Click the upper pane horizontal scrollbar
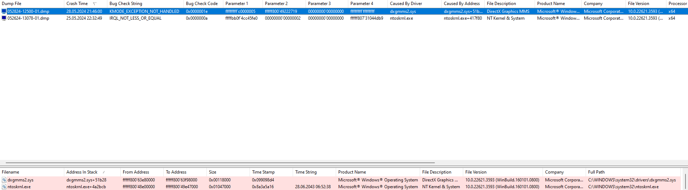This screenshot has height=190, width=688. click(x=220, y=163)
